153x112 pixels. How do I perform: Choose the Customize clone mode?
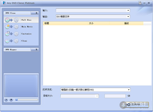[x=21, y=34]
